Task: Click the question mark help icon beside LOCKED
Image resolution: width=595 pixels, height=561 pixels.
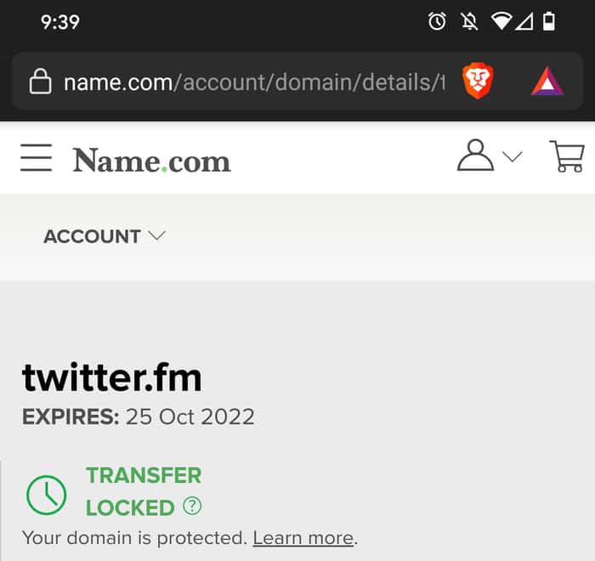Action: point(192,506)
